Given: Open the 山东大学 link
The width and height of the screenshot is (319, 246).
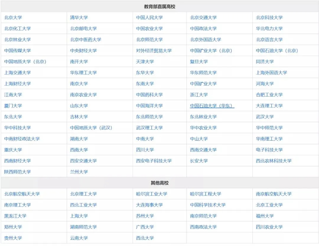Looking at the screenshot, I should 79,106.
